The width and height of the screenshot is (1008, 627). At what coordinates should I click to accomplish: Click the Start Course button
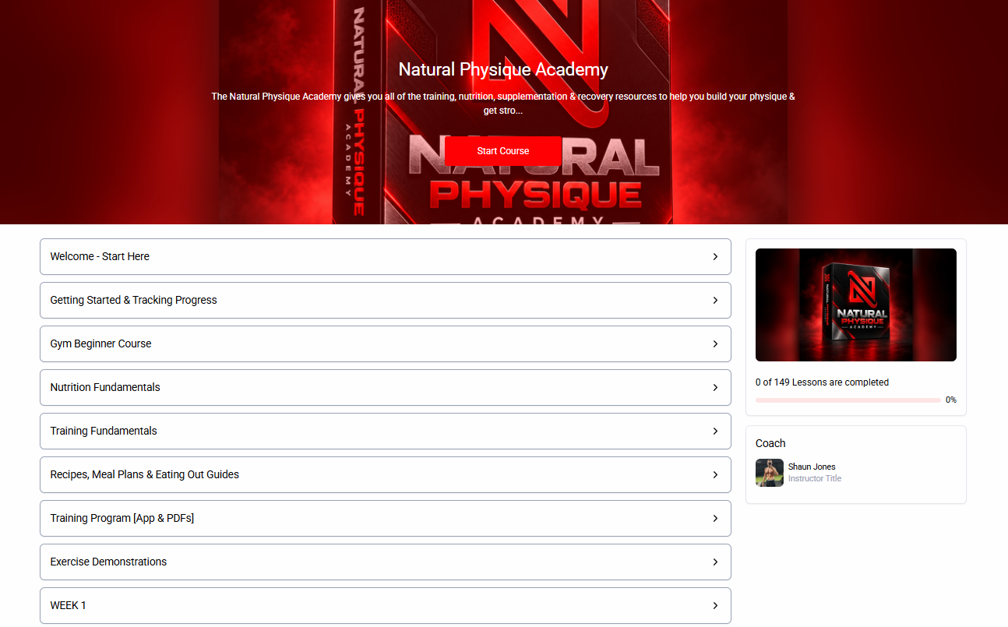tap(503, 151)
